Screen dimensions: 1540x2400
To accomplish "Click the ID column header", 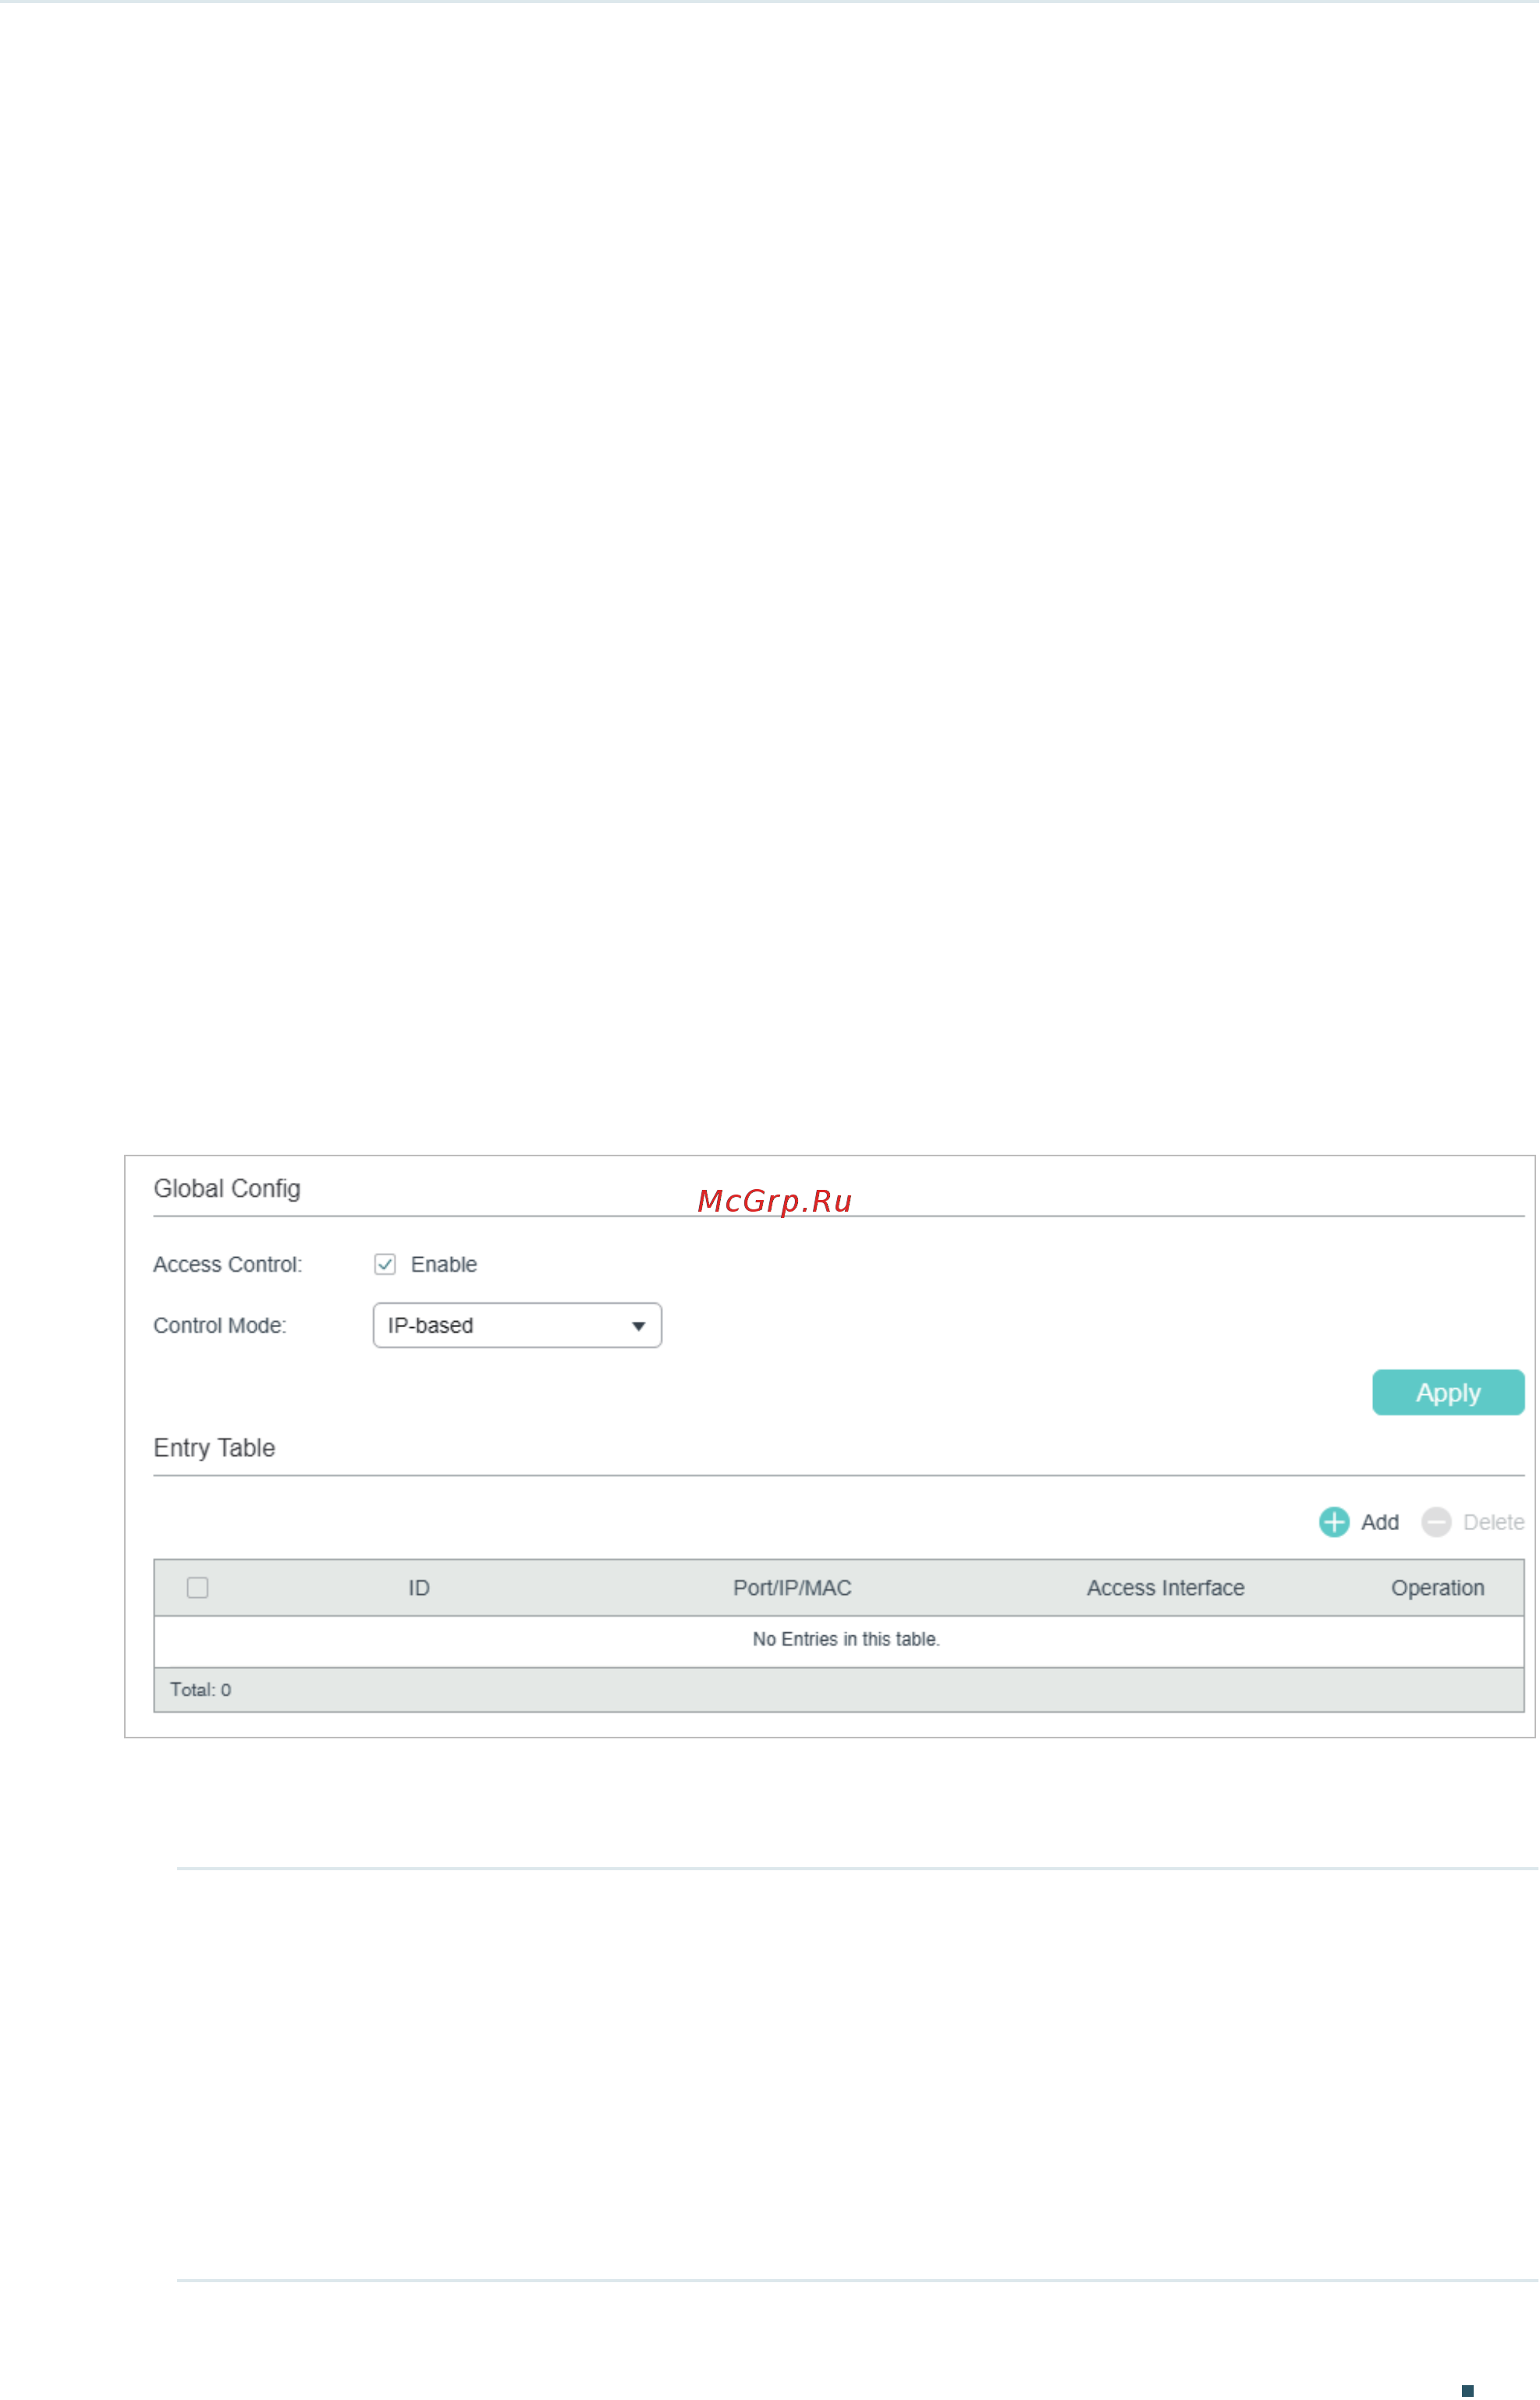I will tap(419, 1588).
